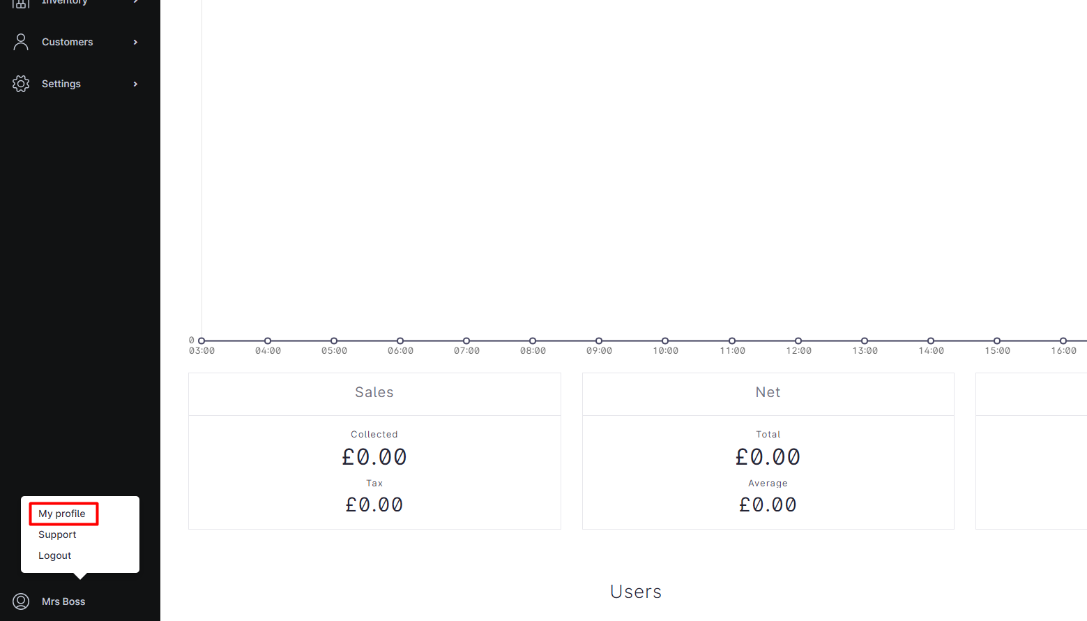Screen dimensions: 1087x621
Task: Choose Logout from the user menu
Action: pos(55,555)
